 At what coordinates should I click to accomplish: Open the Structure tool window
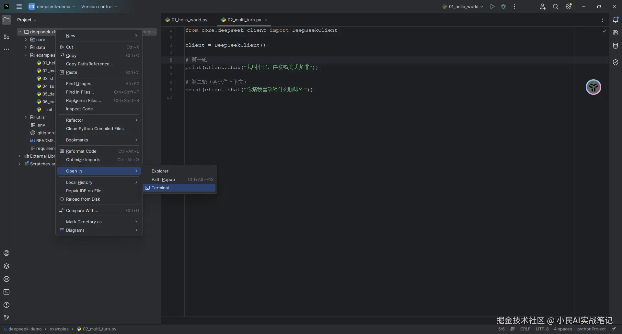click(x=6, y=36)
